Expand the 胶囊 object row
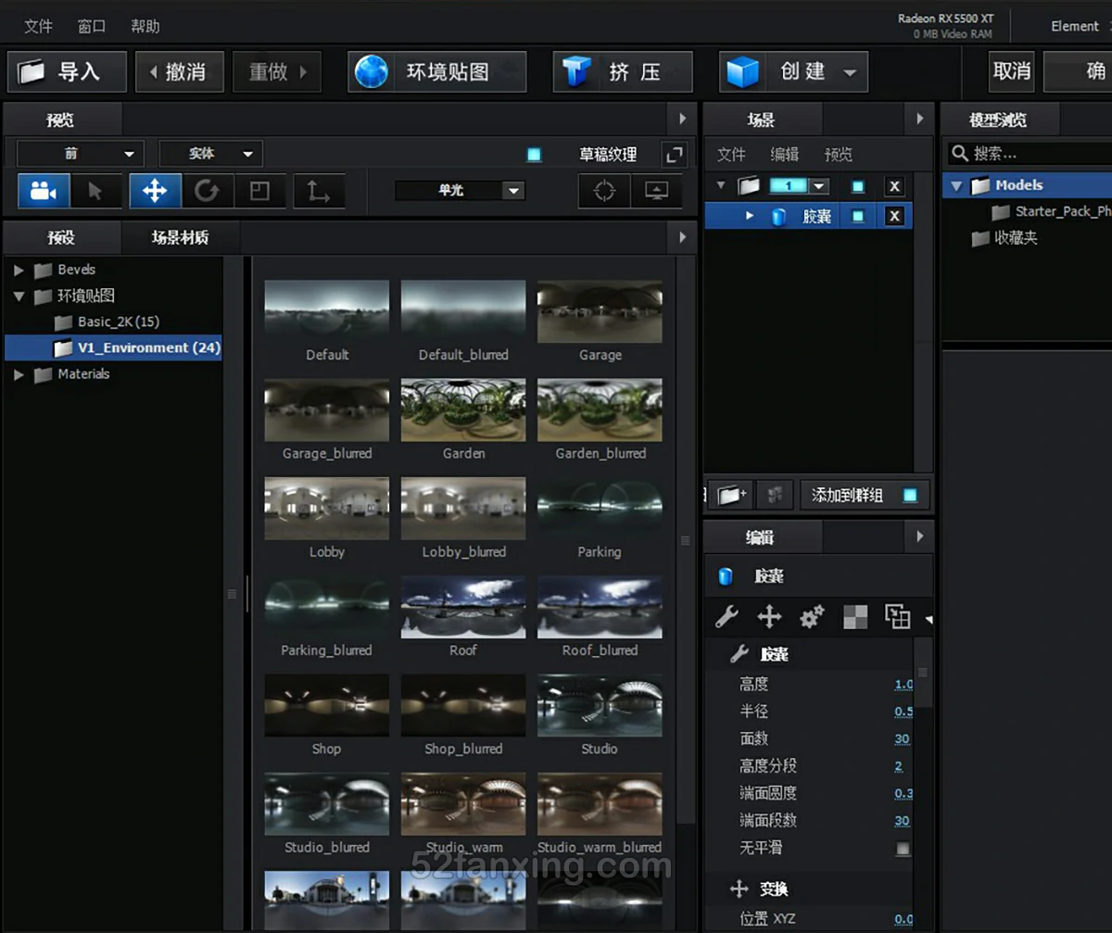This screenshot has width=1112, height=933. (x=750, y=217)
